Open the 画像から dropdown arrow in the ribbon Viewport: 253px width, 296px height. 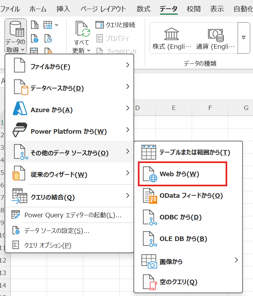click(56, 25)
